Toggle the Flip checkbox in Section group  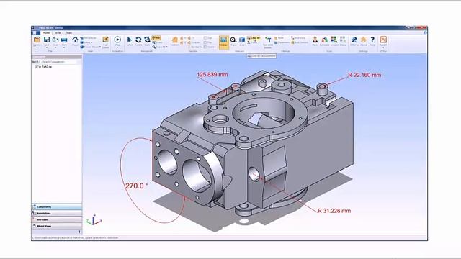tap(205, 42)
